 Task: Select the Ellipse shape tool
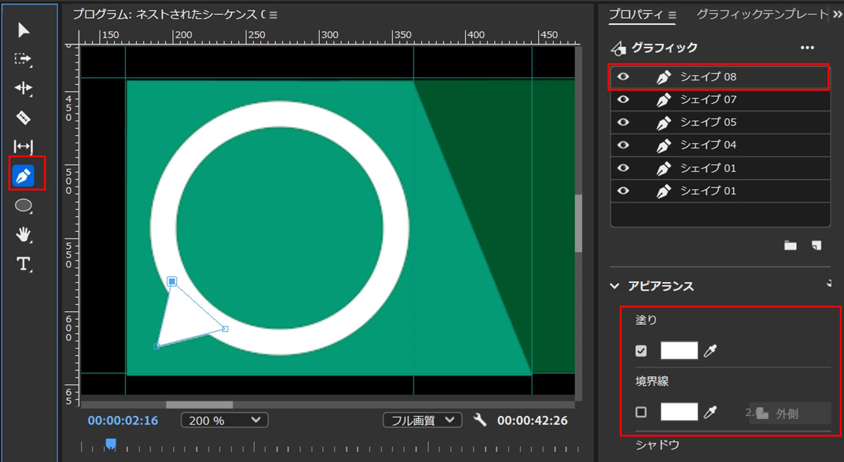[x=23, y=205]
